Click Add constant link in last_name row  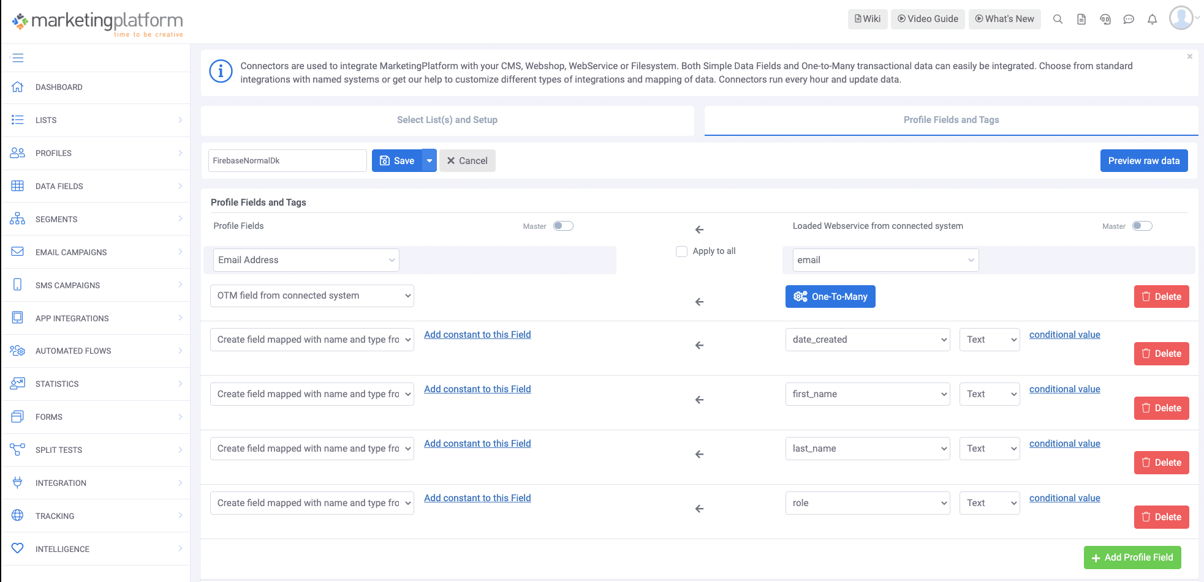point(477,444)
